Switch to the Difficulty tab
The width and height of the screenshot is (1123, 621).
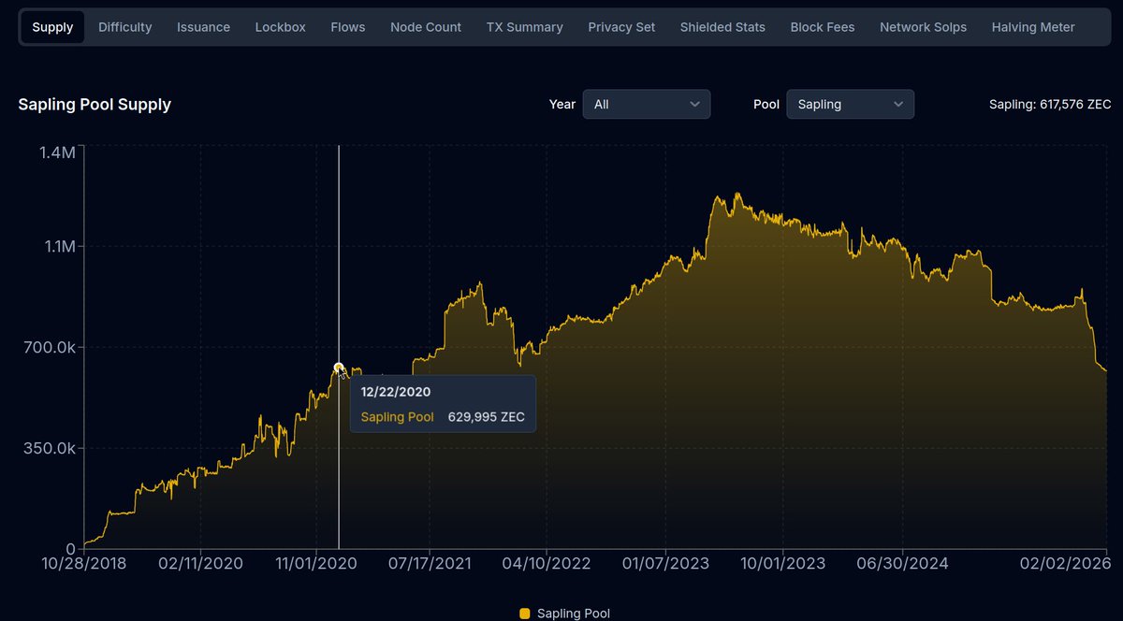tap(124, 27)
